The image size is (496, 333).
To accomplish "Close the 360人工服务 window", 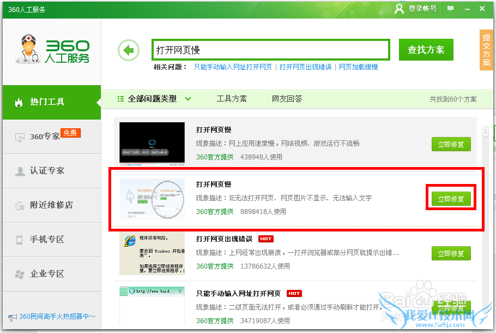I will pos(482,9).
